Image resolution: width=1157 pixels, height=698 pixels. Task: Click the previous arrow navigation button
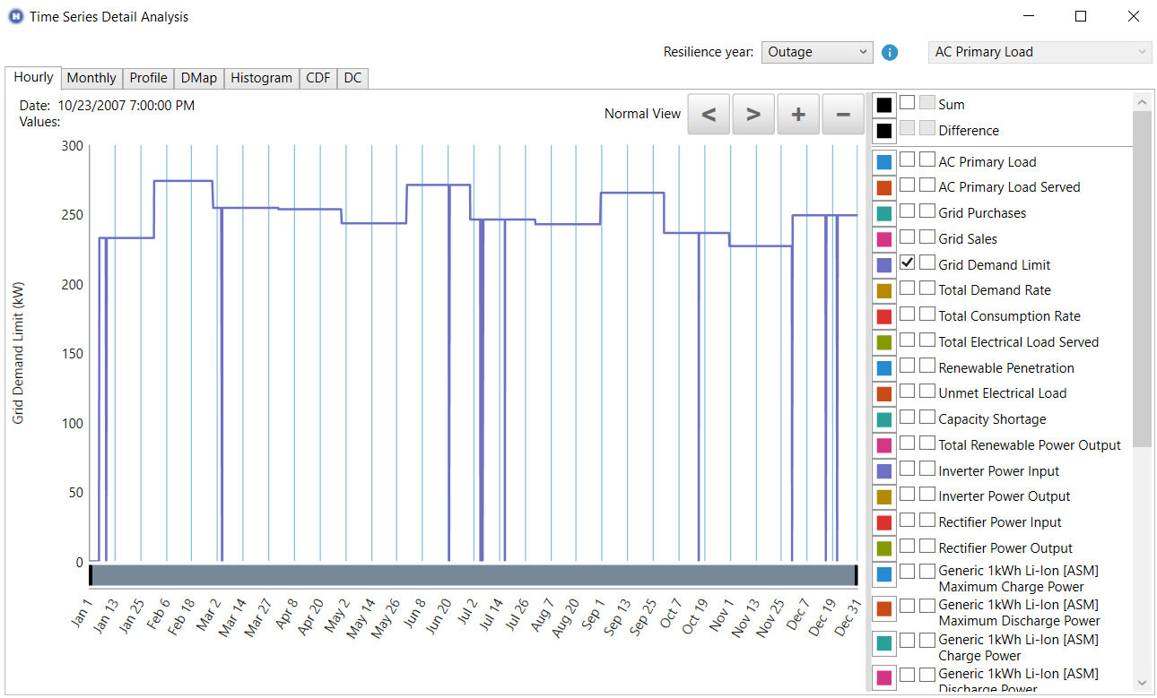pos(708,114)
